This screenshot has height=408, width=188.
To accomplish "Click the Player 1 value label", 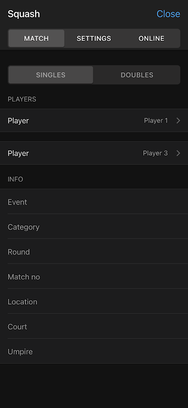I will coord(156,121).
